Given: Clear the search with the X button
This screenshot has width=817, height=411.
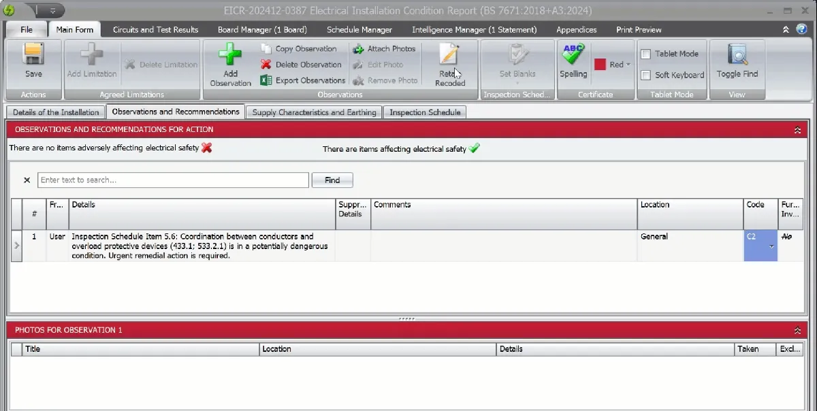Looking at the screenshot, I should tap(27, 180).
